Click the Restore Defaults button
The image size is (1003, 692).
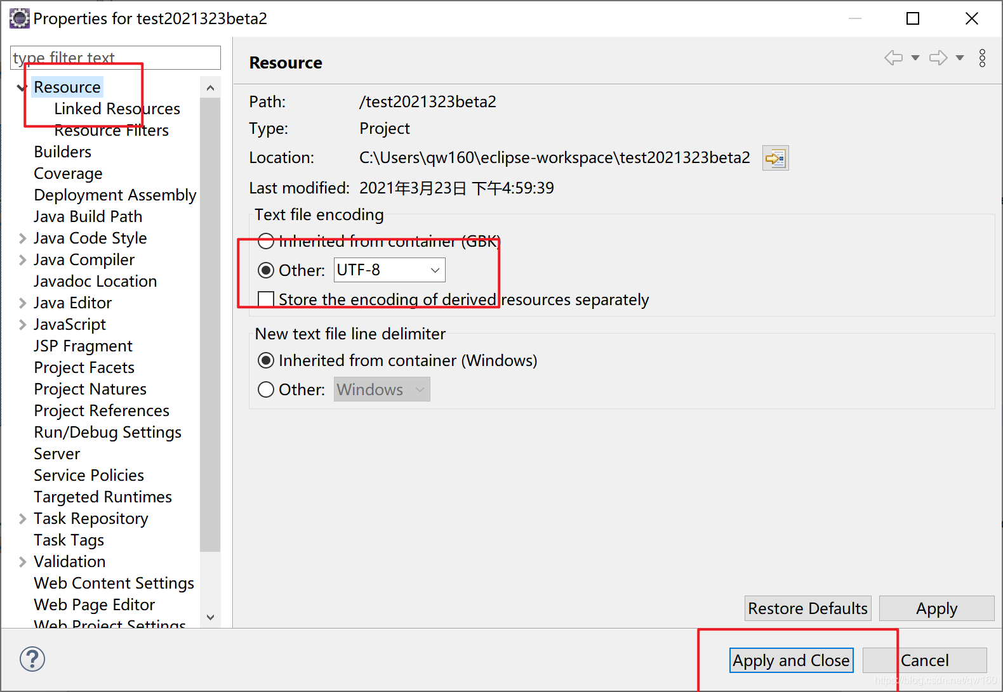[x=807, y=608]
